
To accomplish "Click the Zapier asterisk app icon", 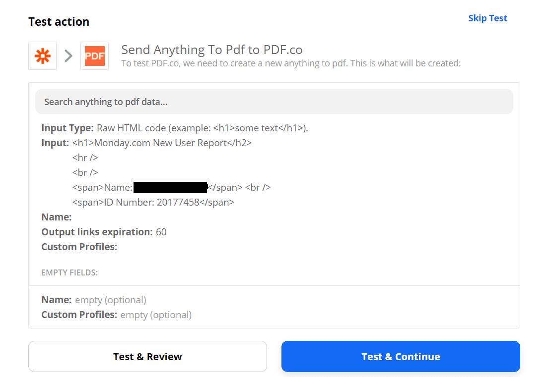I will 42,55.
